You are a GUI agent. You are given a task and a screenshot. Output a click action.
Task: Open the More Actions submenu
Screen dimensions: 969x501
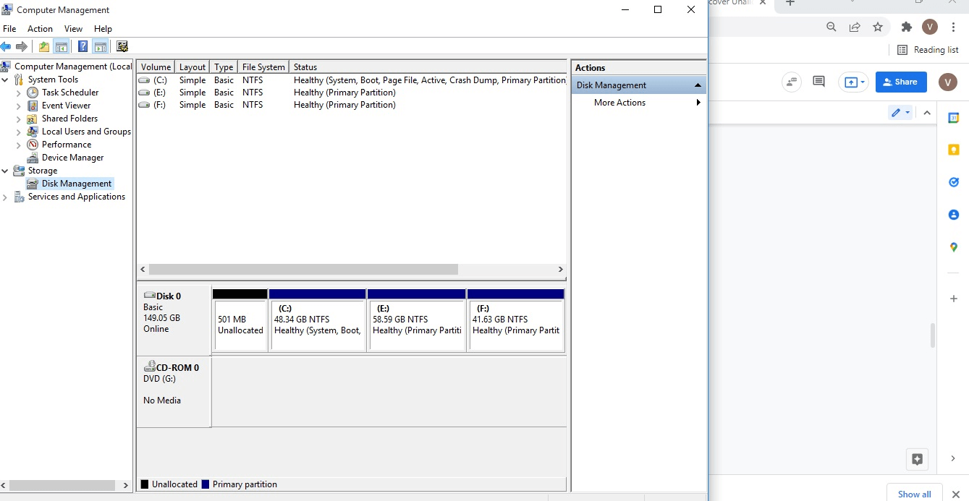(x=698, y=103)
